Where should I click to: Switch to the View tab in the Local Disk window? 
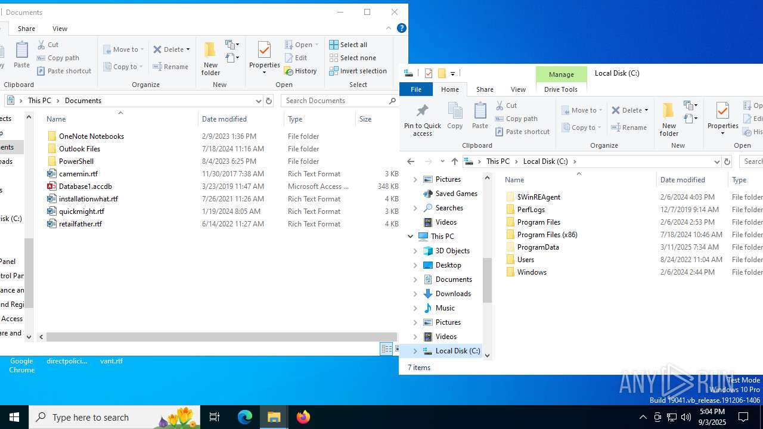coord(518,89)
